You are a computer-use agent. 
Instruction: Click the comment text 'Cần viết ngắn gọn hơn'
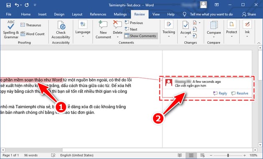pos(190,86)
